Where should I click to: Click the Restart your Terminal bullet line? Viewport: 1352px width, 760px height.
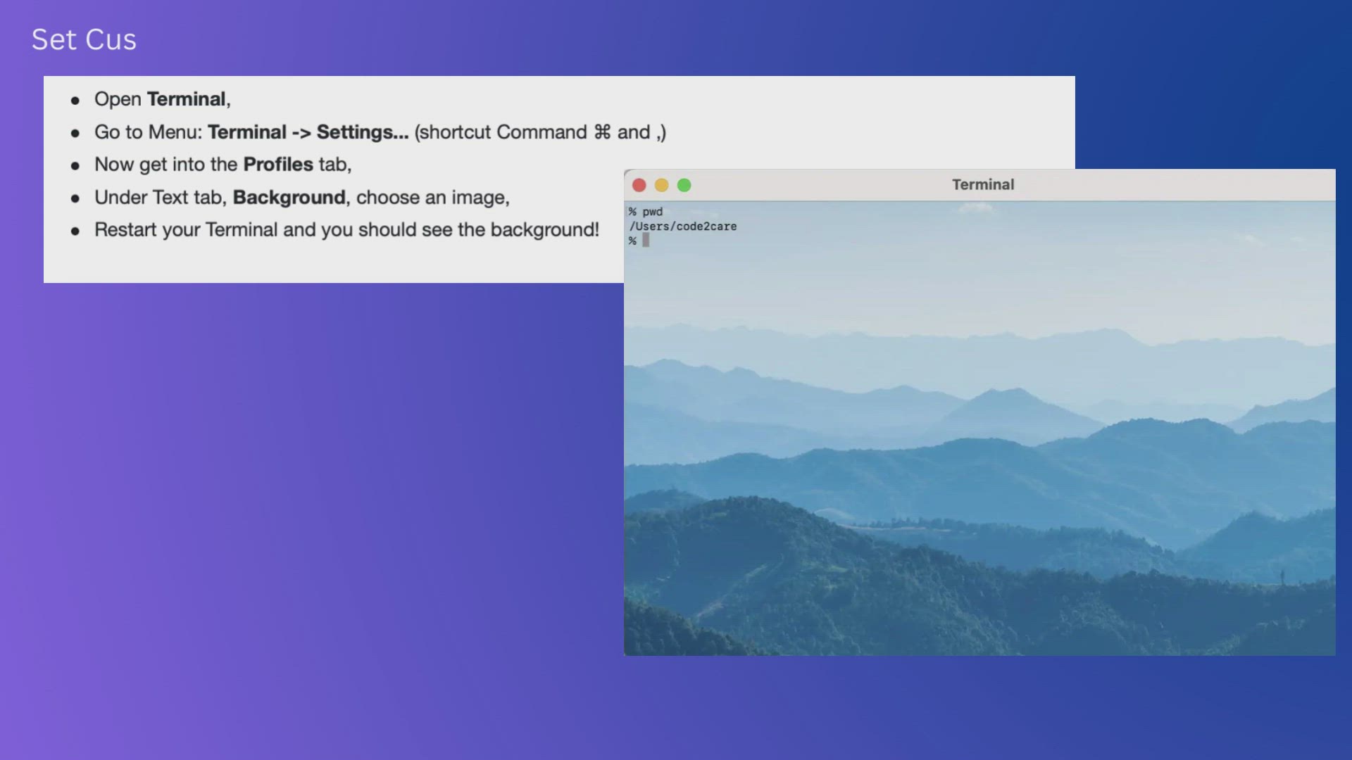click(346, 230)
